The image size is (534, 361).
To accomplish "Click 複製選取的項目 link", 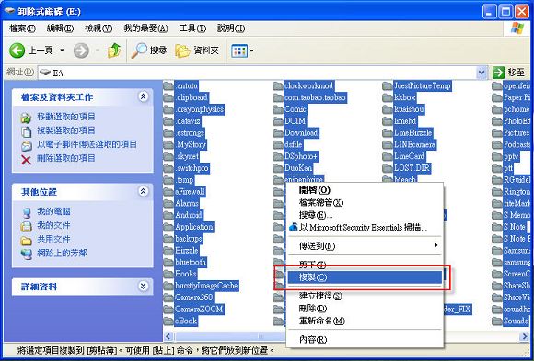I will click(65, 130).
